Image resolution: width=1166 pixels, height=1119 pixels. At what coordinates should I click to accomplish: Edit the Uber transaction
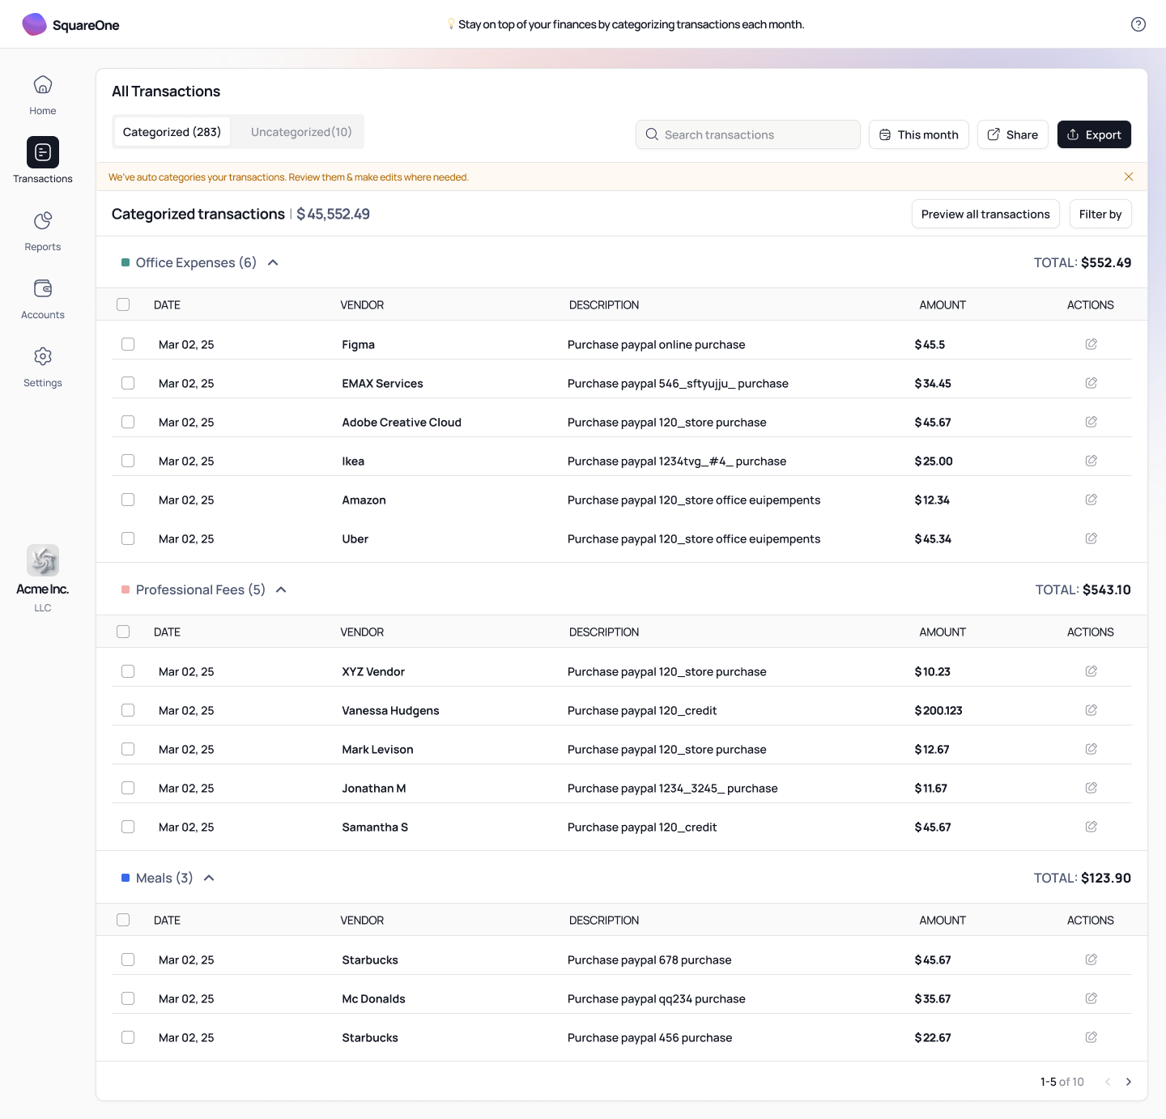1091,538
